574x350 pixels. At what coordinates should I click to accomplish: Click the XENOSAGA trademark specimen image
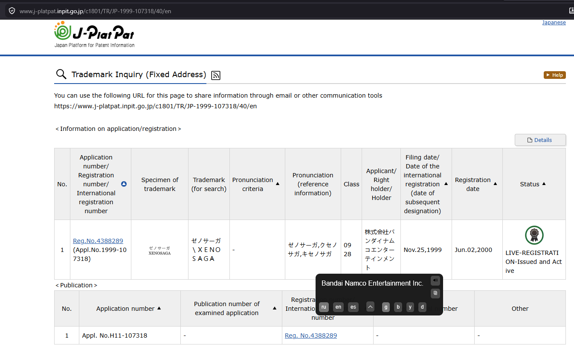(159, 250)
